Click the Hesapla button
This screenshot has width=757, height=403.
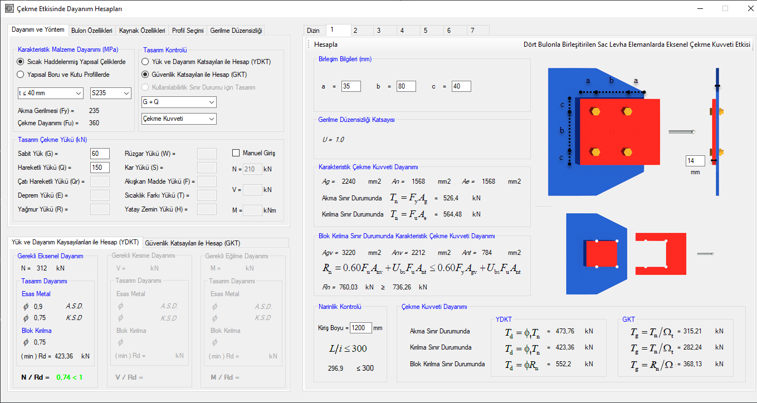326,45
